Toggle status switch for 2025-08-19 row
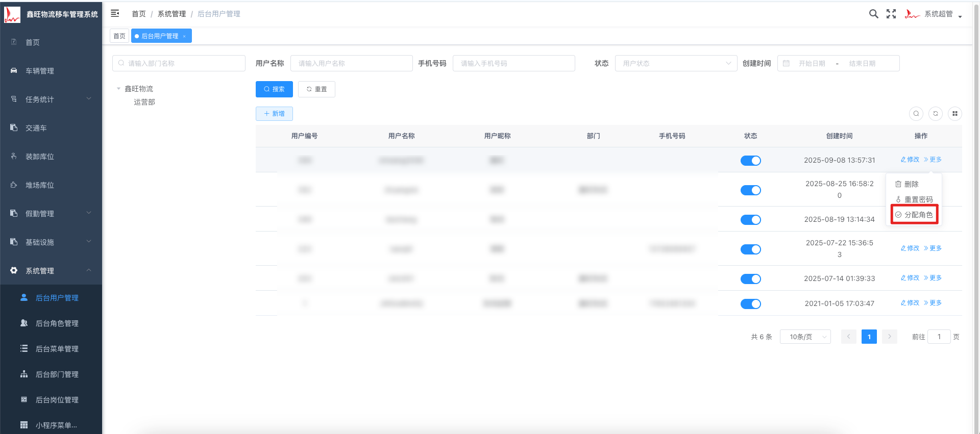Image resolution: width=980 pixels, height=434 pixels. point(751,220)
